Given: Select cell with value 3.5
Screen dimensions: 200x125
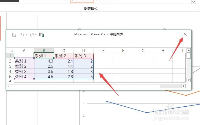Looking at the screenshot, I should tap(44, 71).
